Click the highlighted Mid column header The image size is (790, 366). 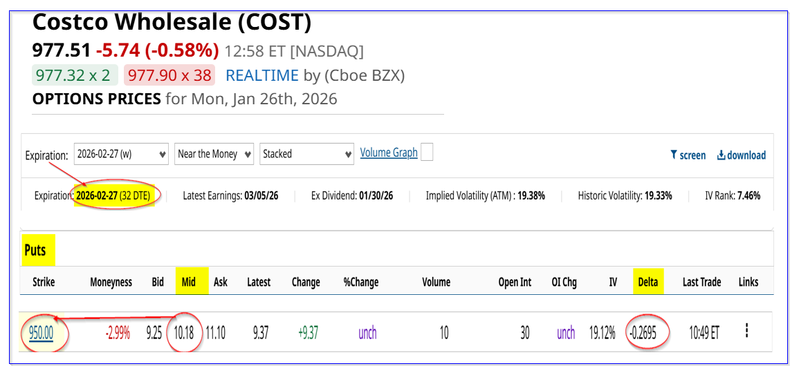tap(188, 282)
